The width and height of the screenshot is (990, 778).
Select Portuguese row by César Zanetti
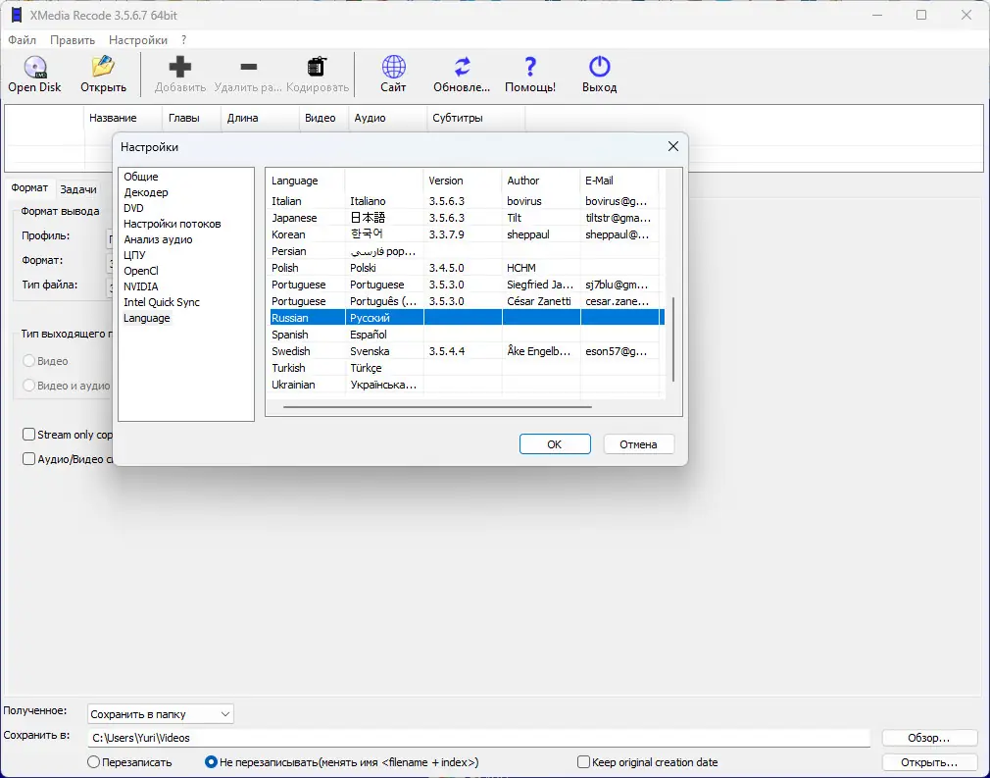[x=466, y=301]
